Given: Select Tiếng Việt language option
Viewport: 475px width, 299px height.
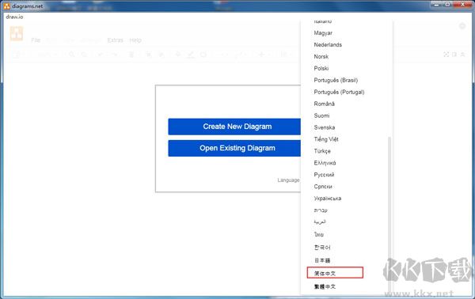Looking at the screenshot, I should [x=326, y=139].
